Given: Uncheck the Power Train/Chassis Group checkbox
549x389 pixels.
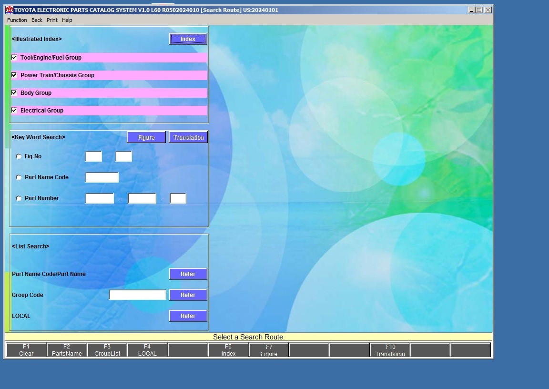Looking at the screenshot, I should pyautogui.click(x=14, y=75).
